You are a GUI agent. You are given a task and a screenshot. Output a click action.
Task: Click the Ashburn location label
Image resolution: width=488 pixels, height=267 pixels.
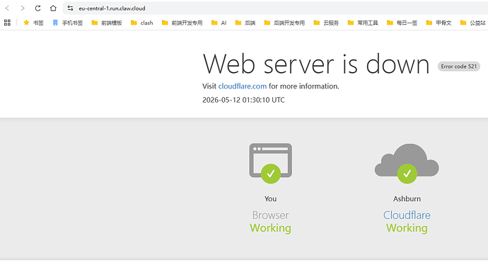coord(407,199)
